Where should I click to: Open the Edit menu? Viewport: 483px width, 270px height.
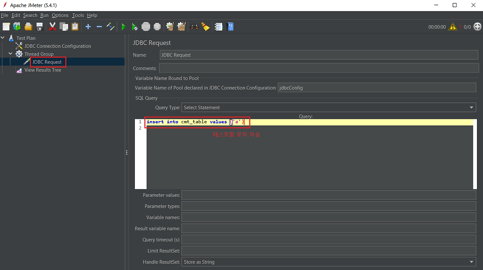pos(16,15)
